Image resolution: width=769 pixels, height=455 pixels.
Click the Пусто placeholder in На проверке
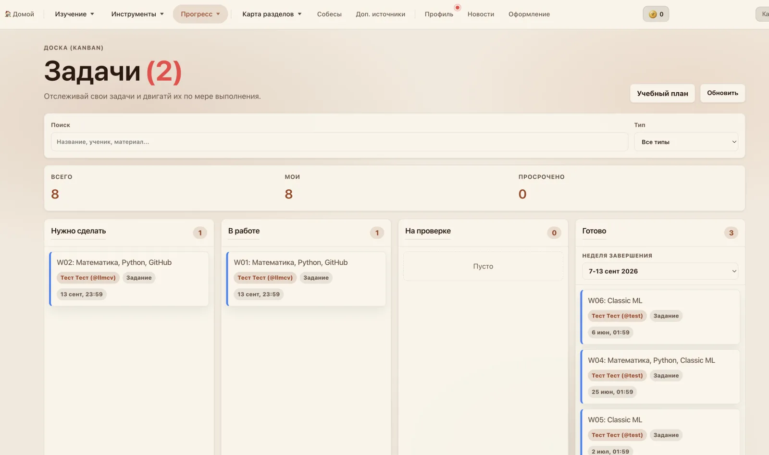[x=483, y=266]
